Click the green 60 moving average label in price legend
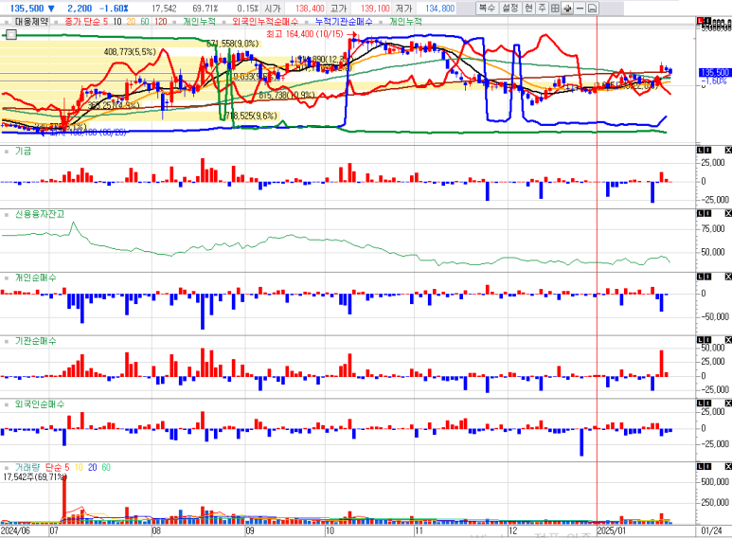The image size is (732, 538). coord(145,22)
